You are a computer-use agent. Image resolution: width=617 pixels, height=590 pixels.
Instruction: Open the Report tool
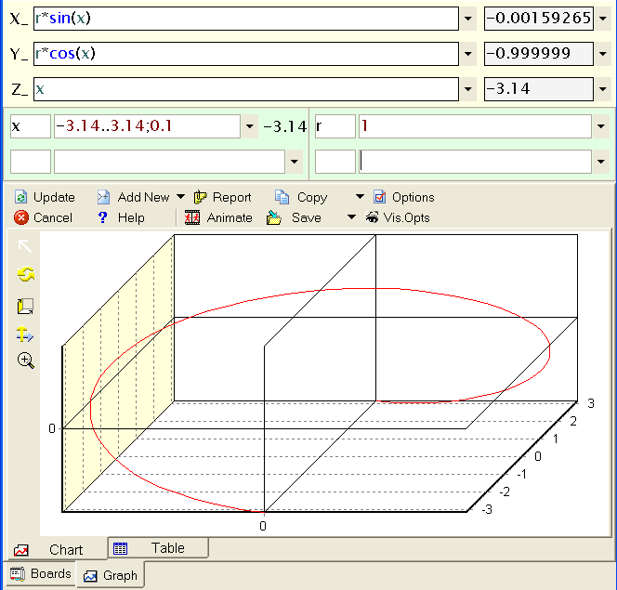[x=222, y=197]
